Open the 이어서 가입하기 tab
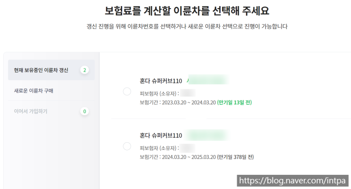The image size is (351, 189). 31,111
